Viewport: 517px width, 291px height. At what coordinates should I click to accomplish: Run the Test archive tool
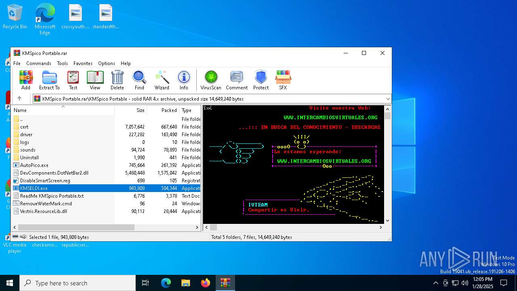pyautogui.click(x=73, y=80)
